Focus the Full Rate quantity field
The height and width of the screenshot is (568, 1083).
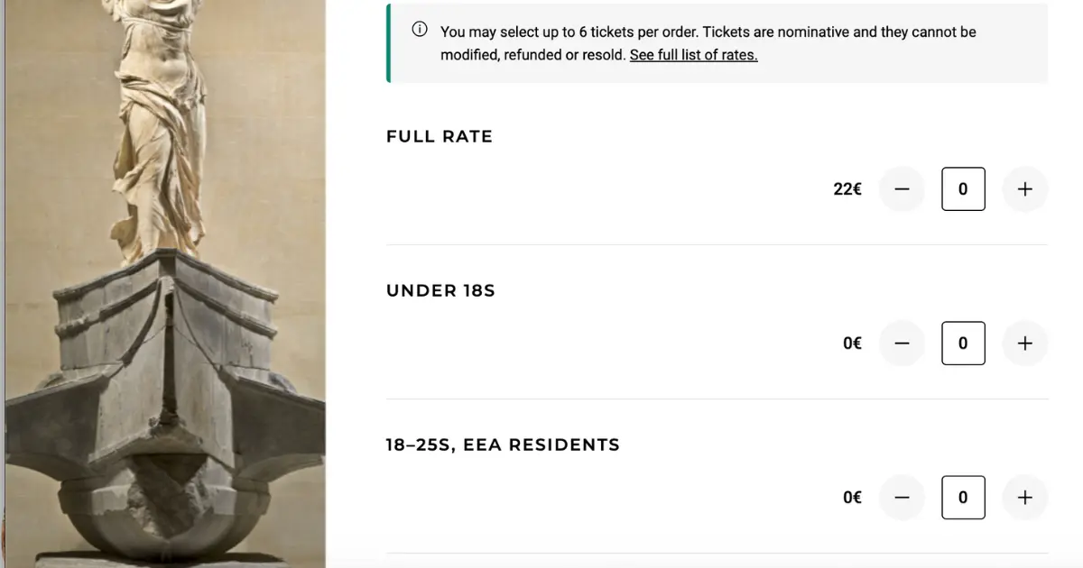963,189
